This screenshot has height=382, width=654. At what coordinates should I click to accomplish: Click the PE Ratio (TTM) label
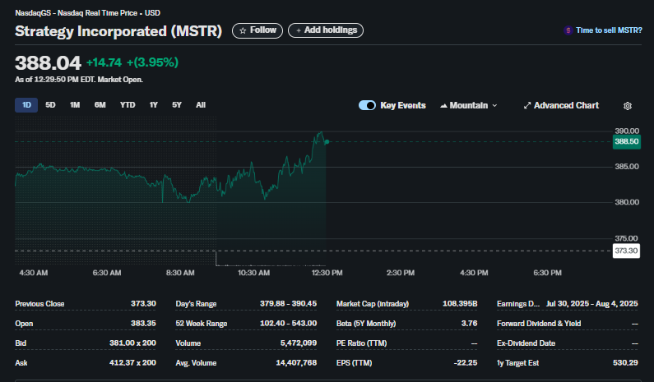tap(361, 343)
